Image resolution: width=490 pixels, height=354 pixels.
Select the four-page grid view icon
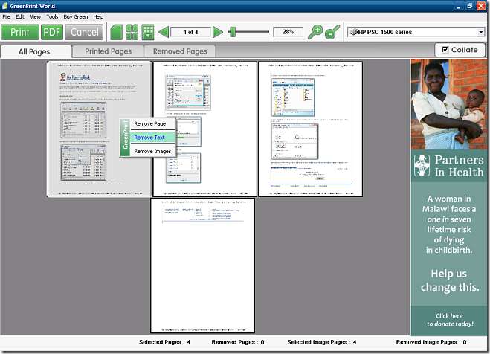132,32
